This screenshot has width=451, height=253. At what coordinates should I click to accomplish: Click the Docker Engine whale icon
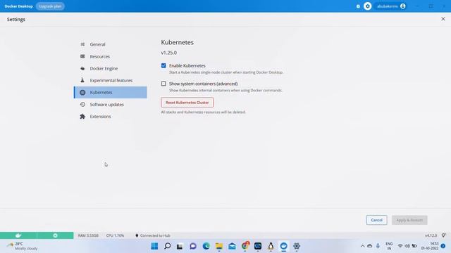(x=82, y=69)
